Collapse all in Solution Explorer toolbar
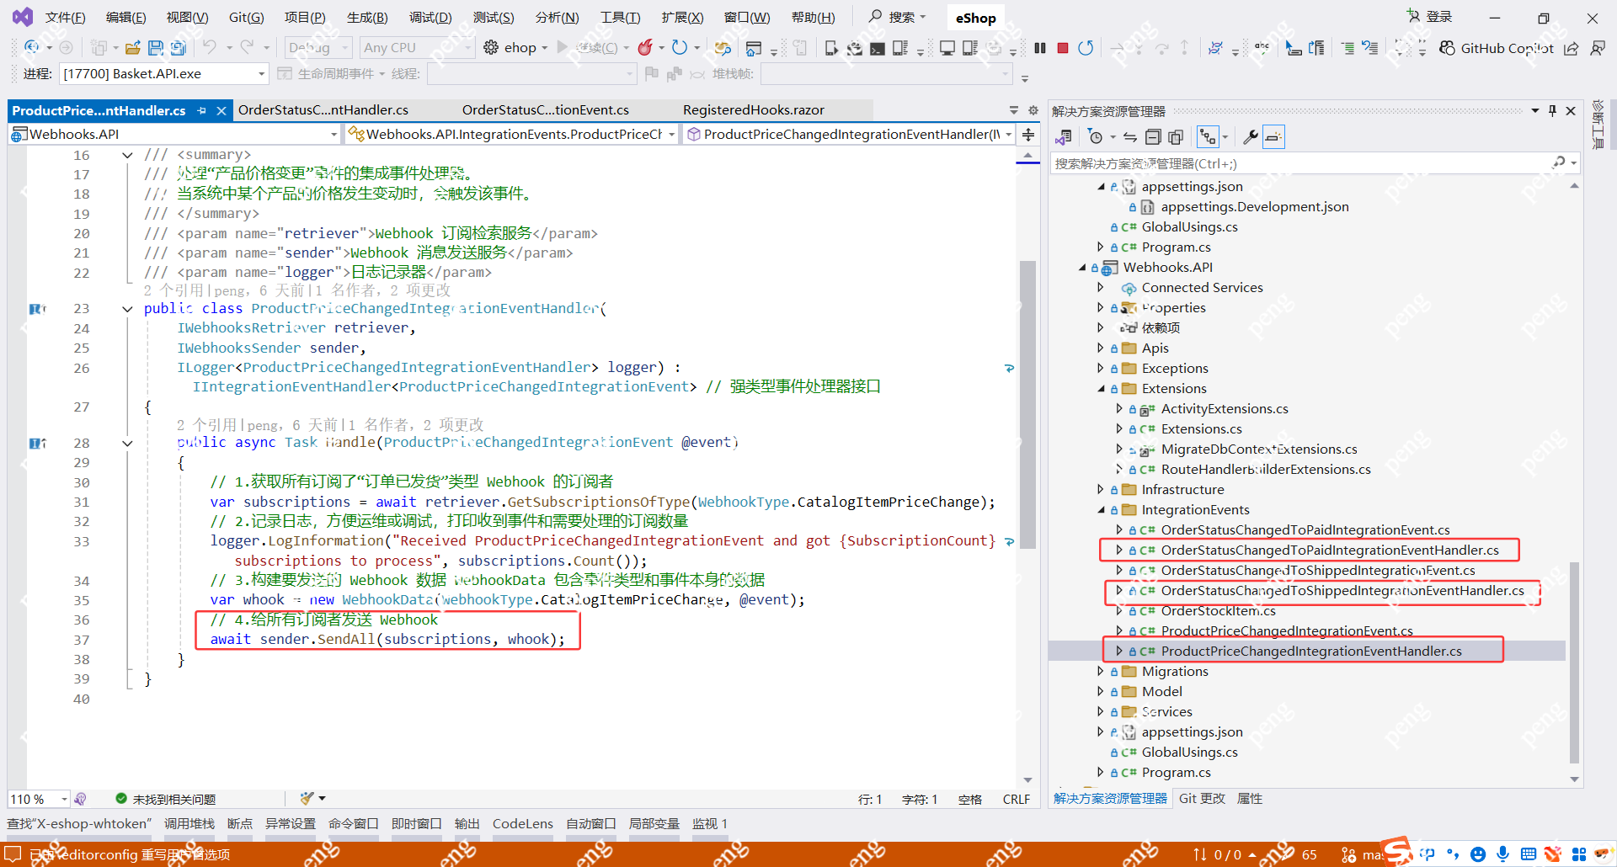1617x867 pixels. (1153, 136)
